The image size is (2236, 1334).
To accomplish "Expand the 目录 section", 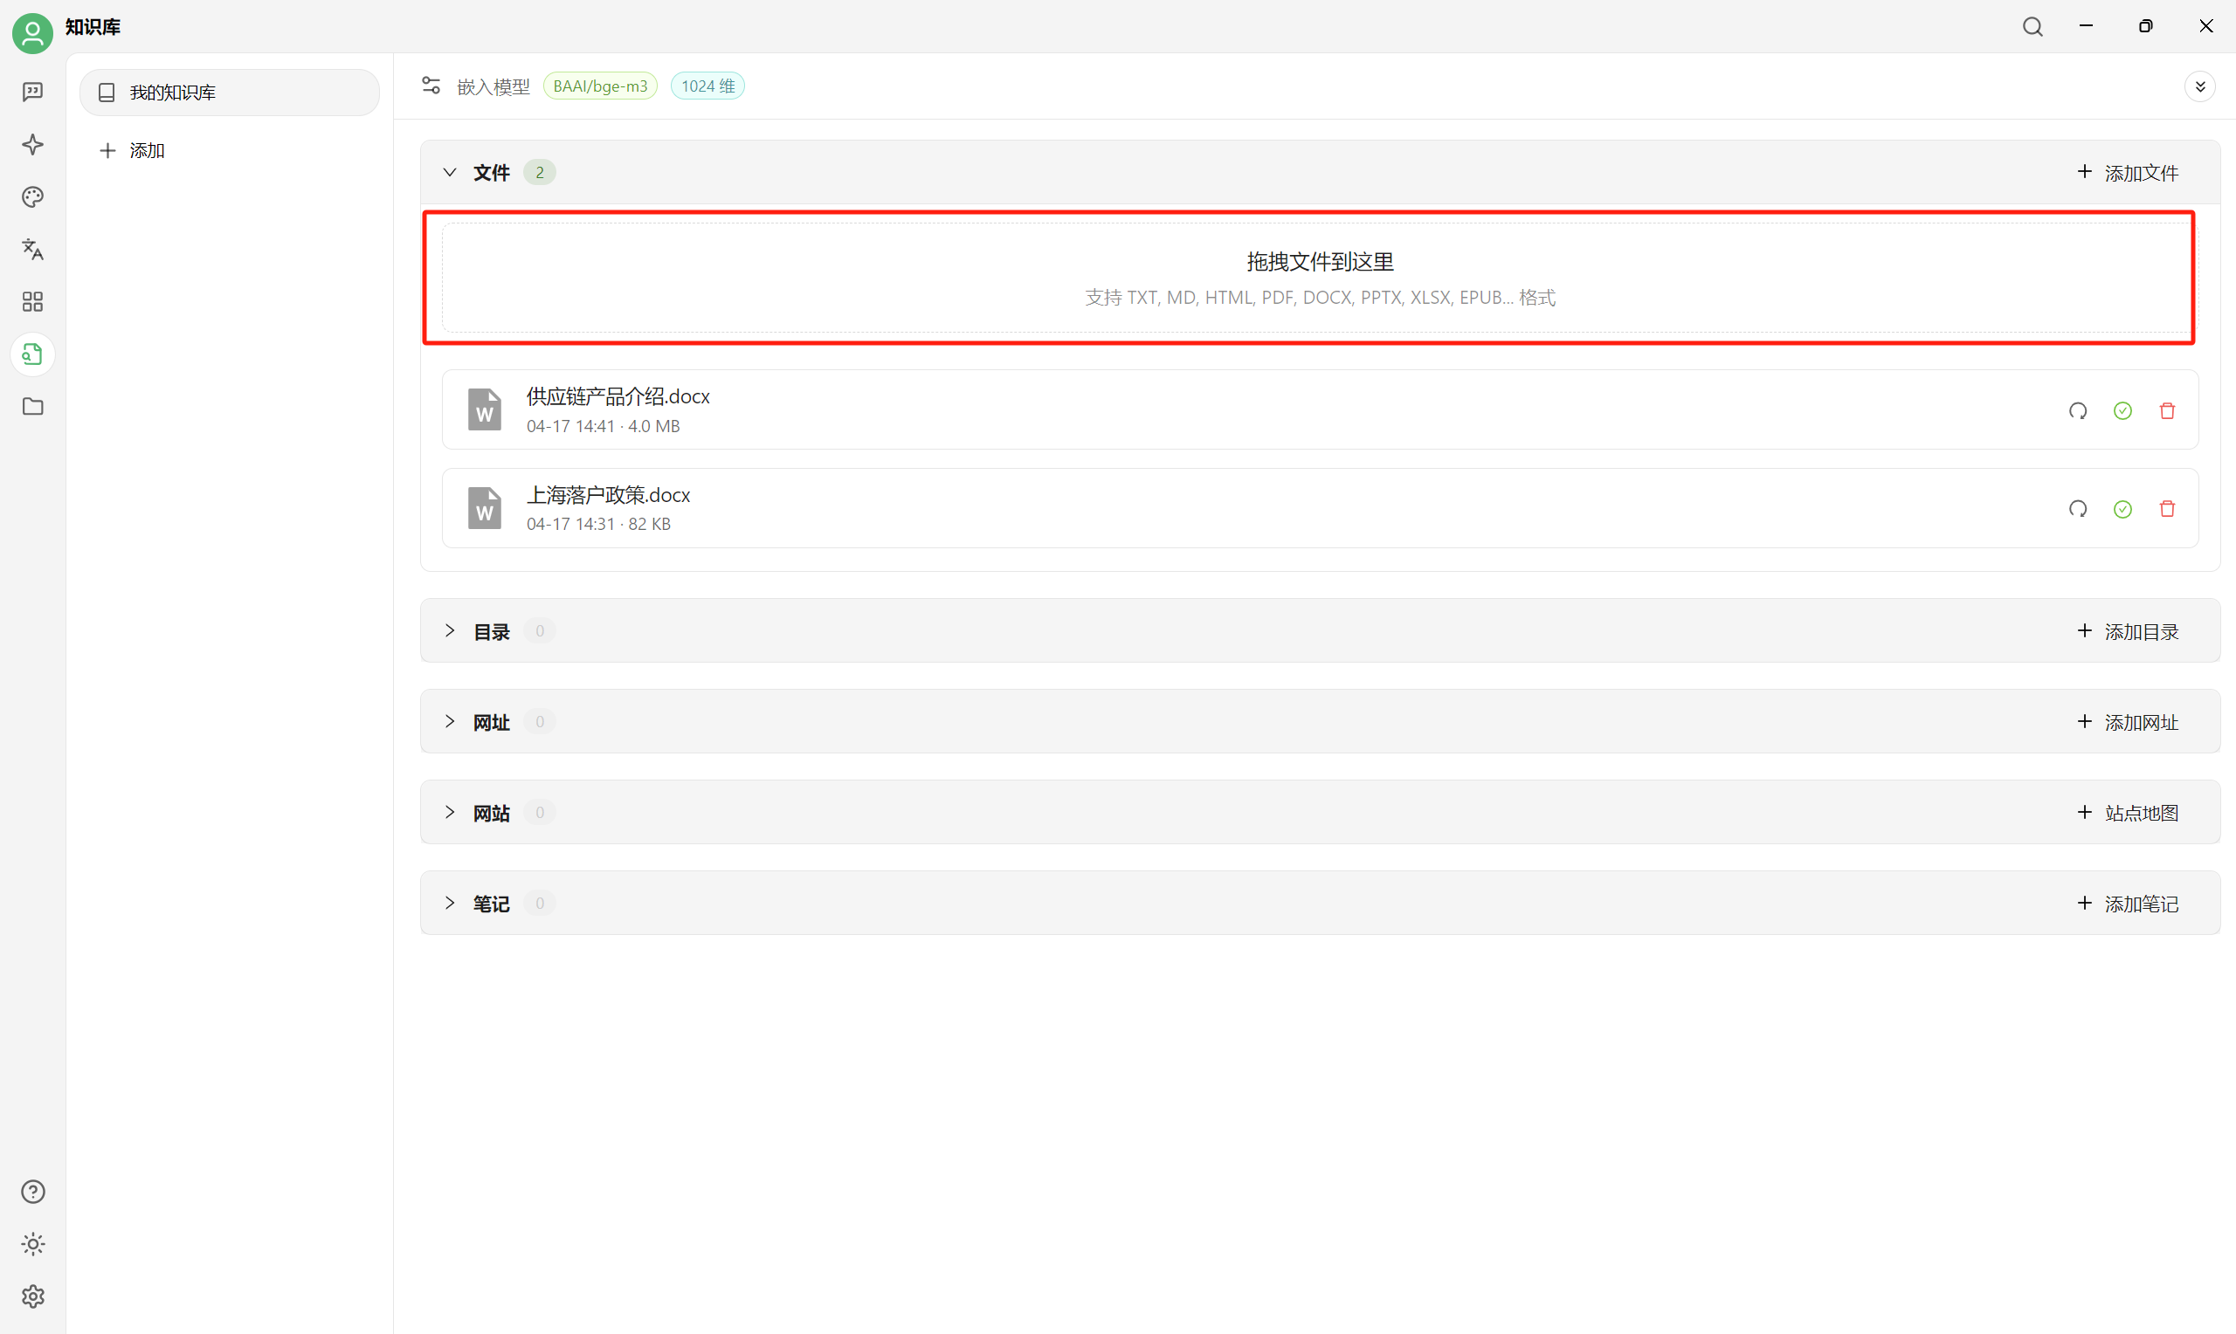I will [450, 631].
